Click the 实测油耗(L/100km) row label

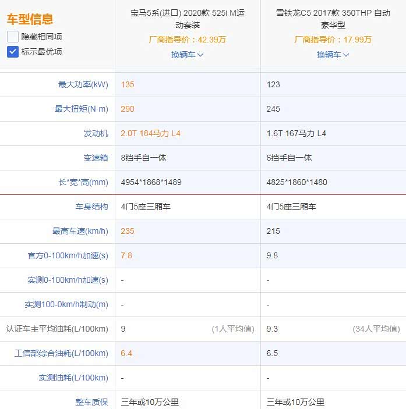coord(73,378)
